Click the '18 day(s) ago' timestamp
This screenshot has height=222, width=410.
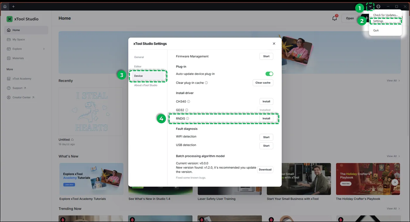[67, 144]
